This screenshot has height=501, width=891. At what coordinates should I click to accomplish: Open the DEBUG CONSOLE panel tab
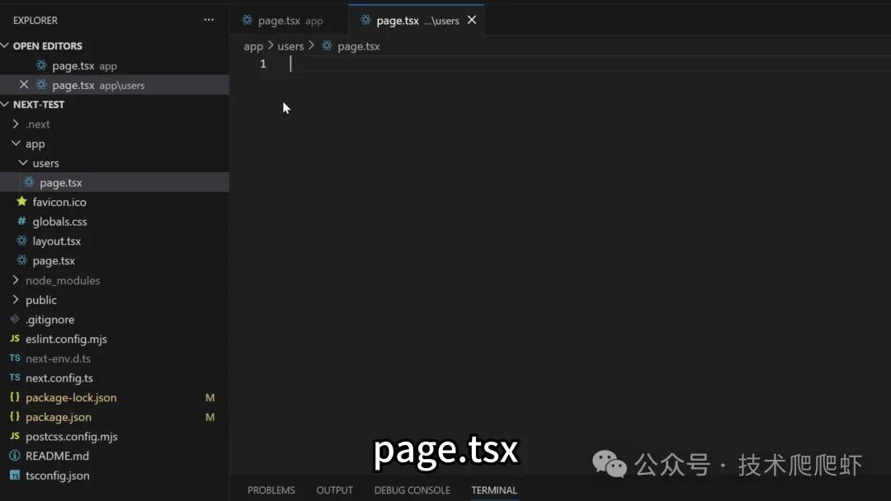[x=412, y=489]
